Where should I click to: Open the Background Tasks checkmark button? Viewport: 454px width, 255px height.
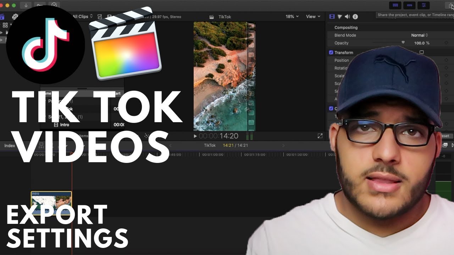coord(54,5)
